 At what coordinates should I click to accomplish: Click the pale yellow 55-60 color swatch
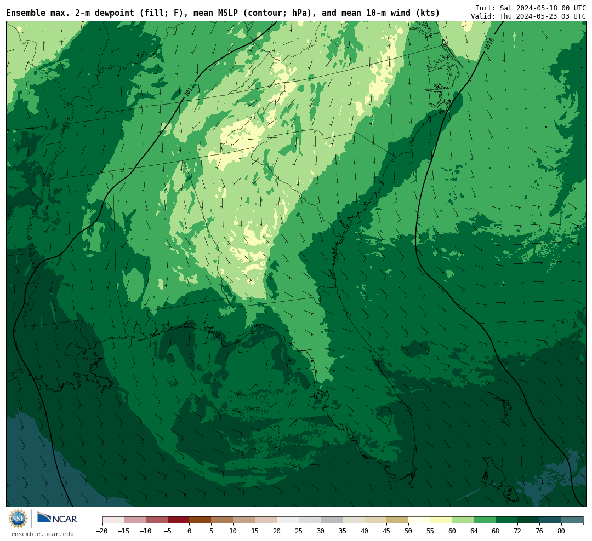tap(441, 520)
